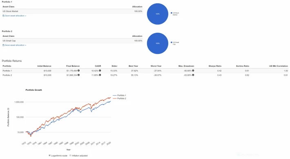The height and width of the screenshot is (159, 290).
Task: Select Portfolio 1 in growth chart legend
Action: 120,95
